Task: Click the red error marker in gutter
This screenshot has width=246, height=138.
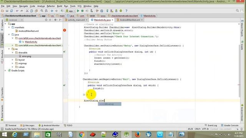Action: coord(65,30)
